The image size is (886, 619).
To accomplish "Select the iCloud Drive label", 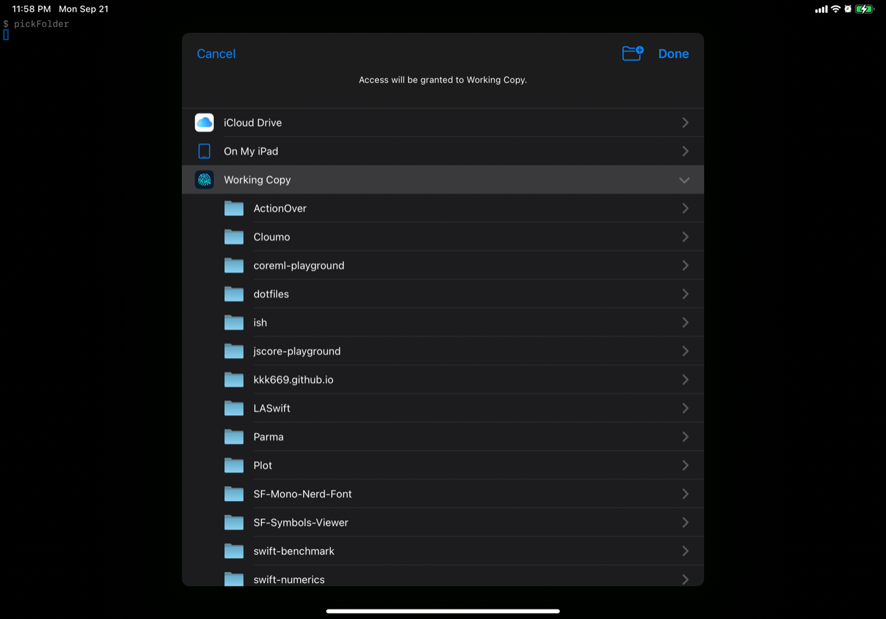I will pos(253,123).
